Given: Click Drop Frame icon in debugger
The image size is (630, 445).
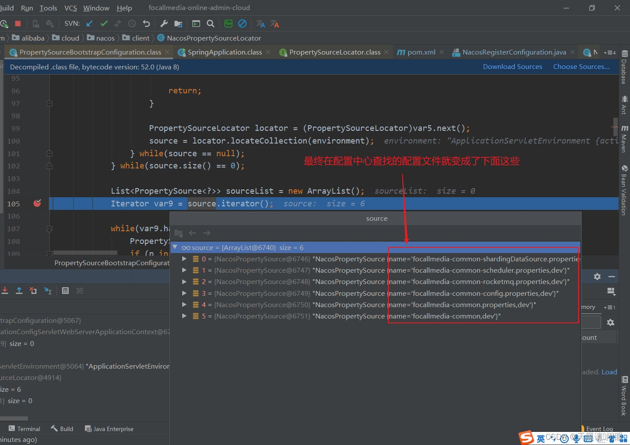Looking at the screenshot, I should click(33, 291).
